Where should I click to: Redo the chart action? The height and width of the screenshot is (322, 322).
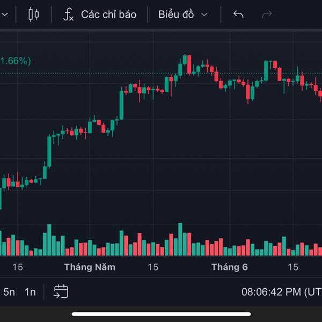tap(267, 14)
